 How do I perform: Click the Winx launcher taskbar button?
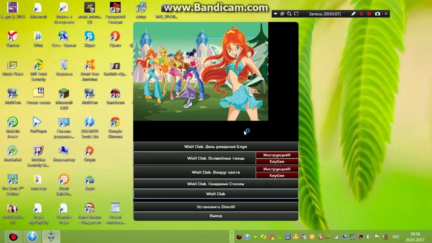tap(51, 236)
